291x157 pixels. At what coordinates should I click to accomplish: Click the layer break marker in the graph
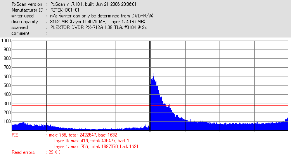click(x=150, y=86)
